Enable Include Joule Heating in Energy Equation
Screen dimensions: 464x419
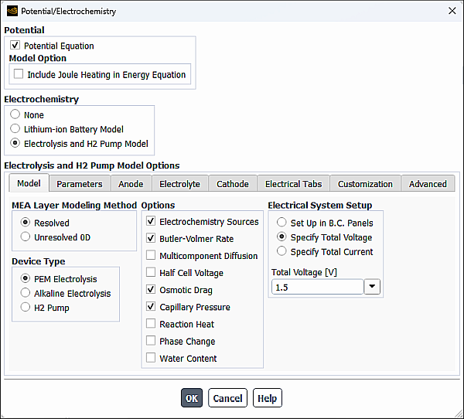[19, 74]
